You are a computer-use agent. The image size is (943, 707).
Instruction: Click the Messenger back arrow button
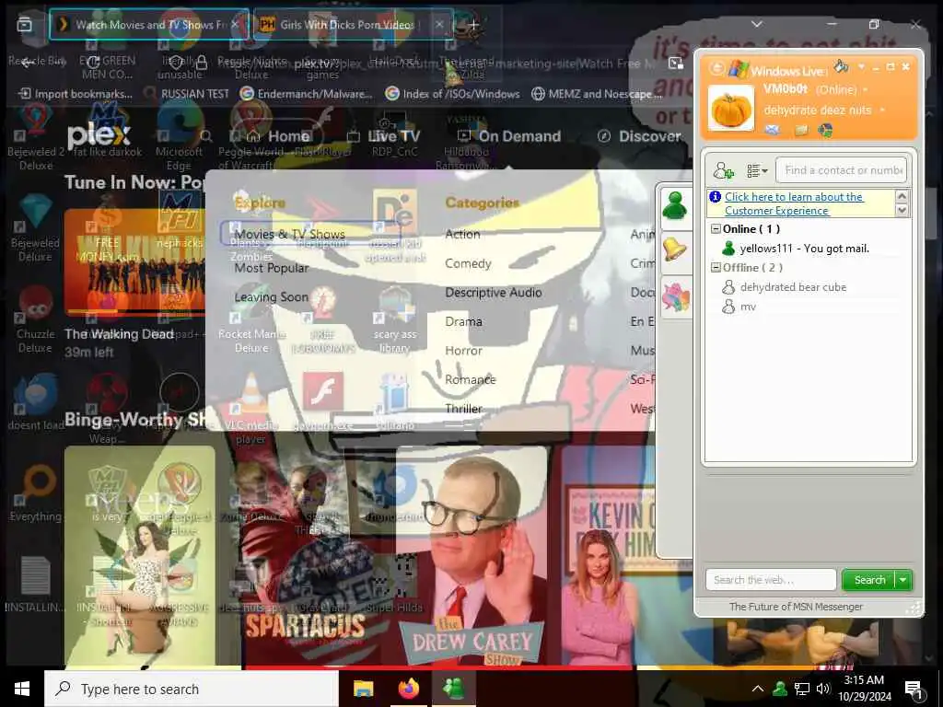click(716, 68)
